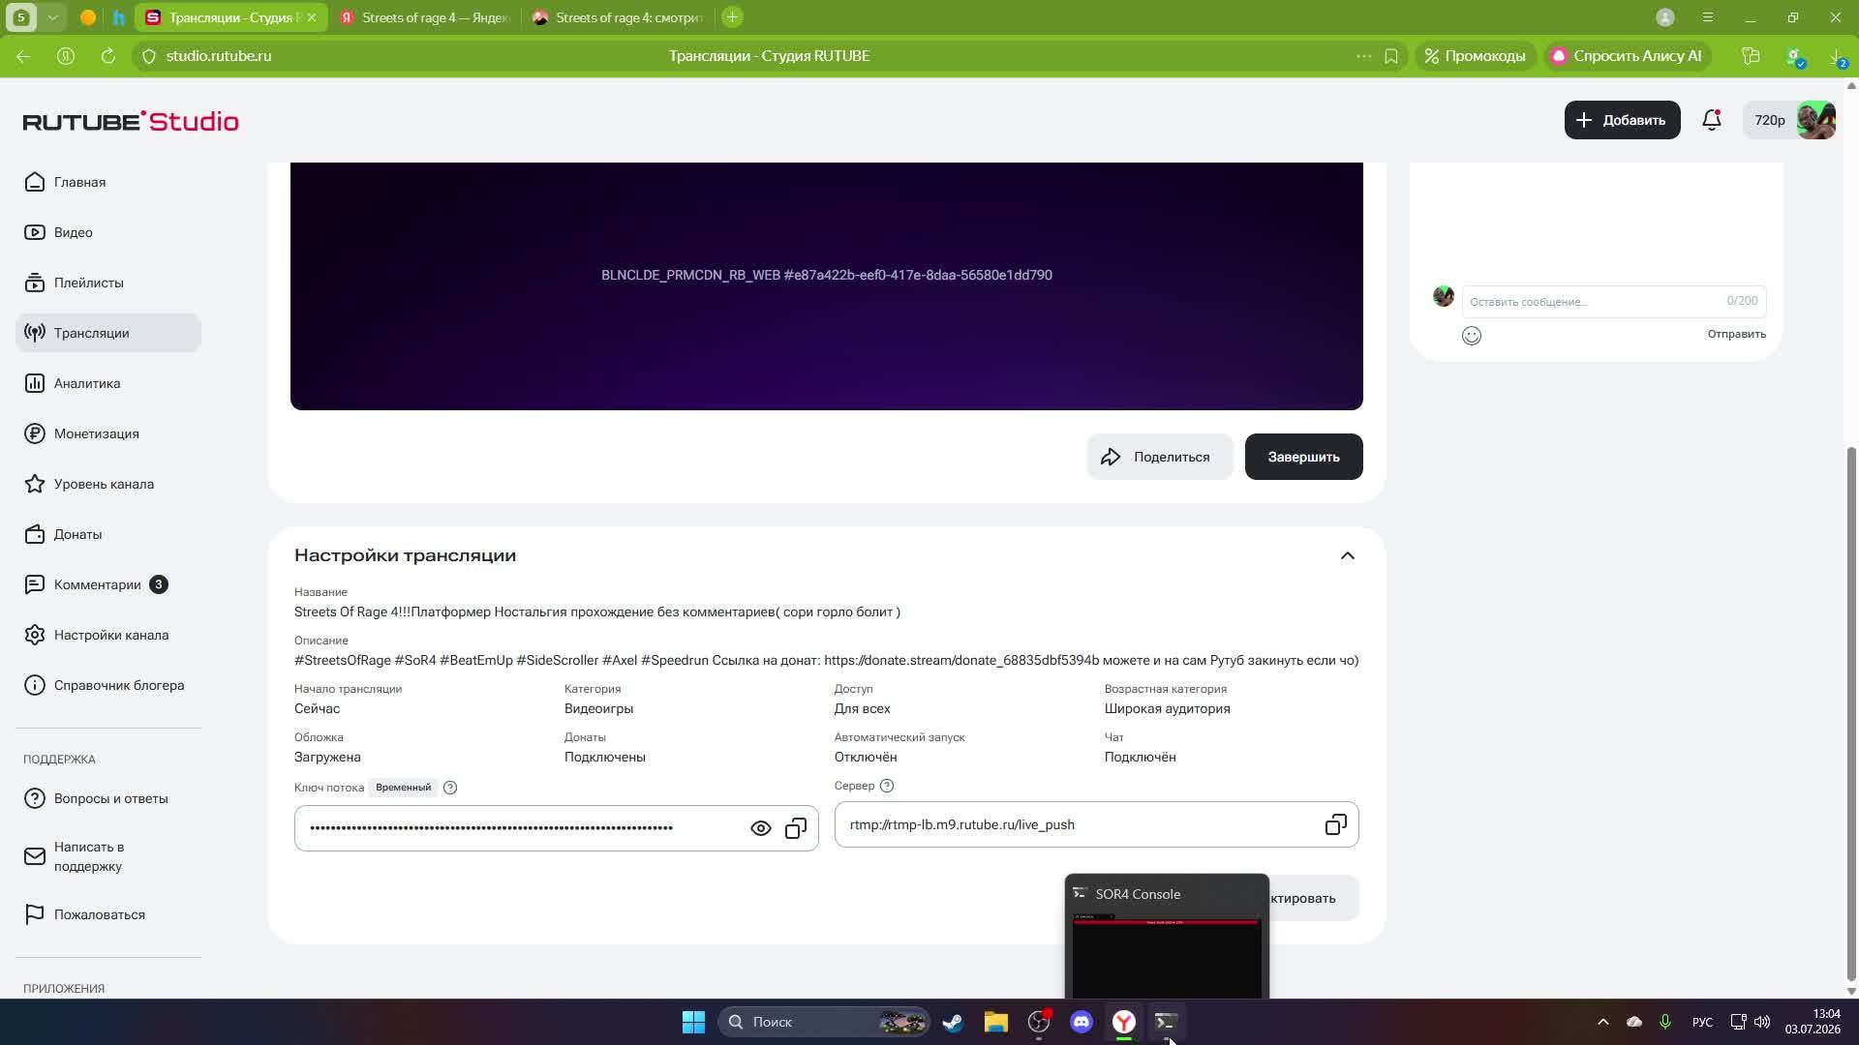Image resolution: width=1859 pixels, height=1045 pixels.
Task: Click the Yandex home button in toolbar
Action: pyautogui.click(x=66, y=56)
